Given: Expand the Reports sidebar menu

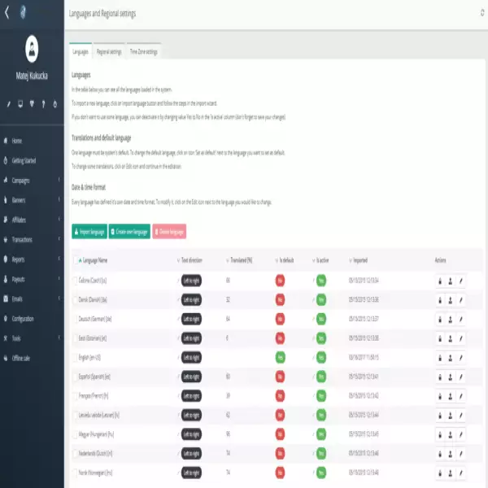Looking at the screenshot, I should tap(18, 259).
